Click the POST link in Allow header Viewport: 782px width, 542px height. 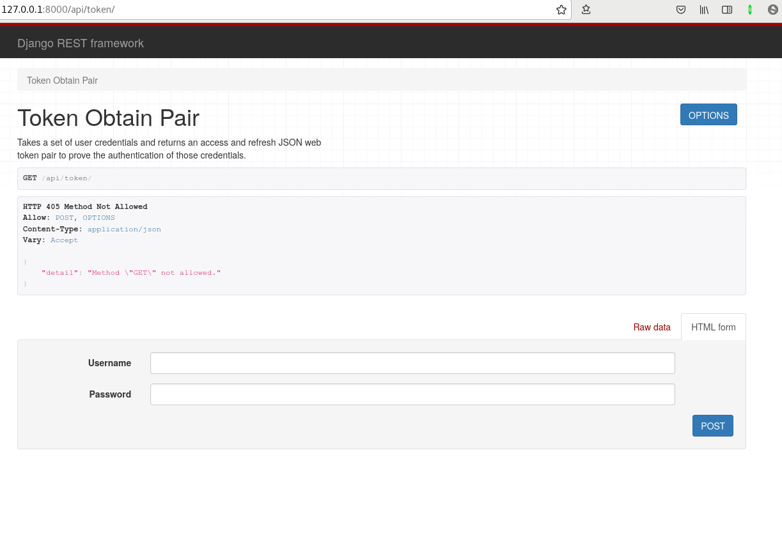65,218
